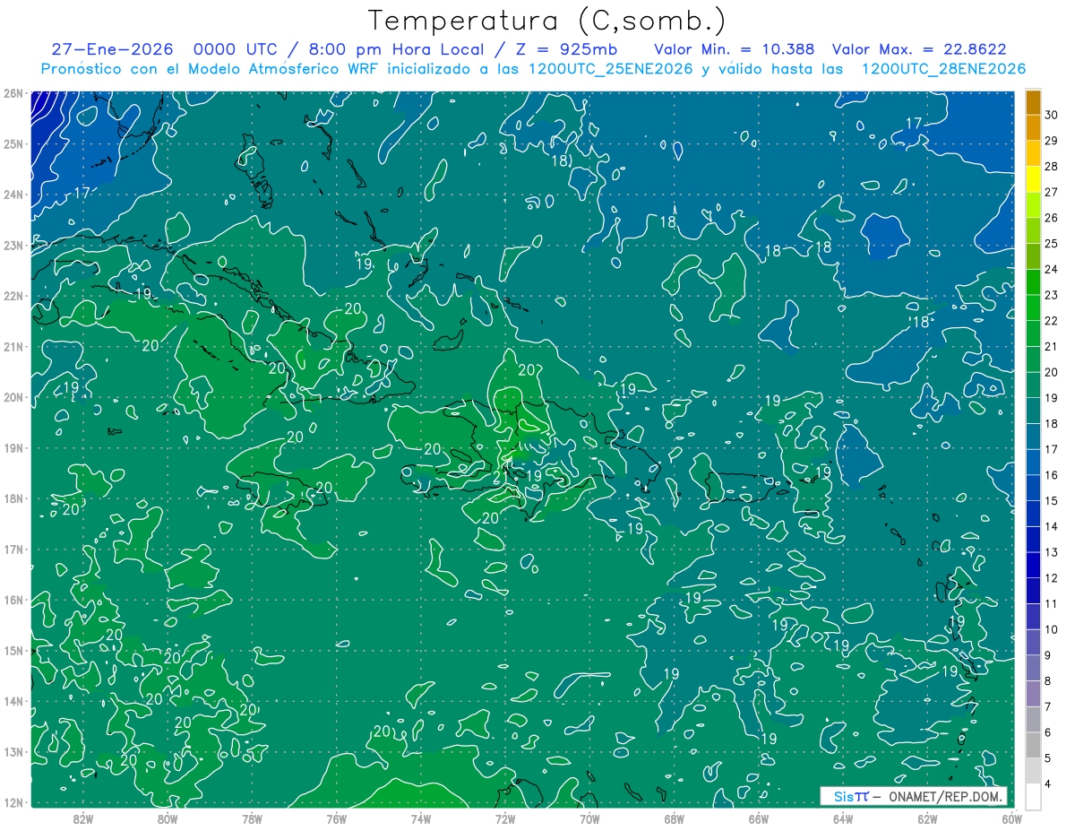The image size is (1075, 831).
Task: Click the 72W longitude axis label
Action: [x=505, y=818]
